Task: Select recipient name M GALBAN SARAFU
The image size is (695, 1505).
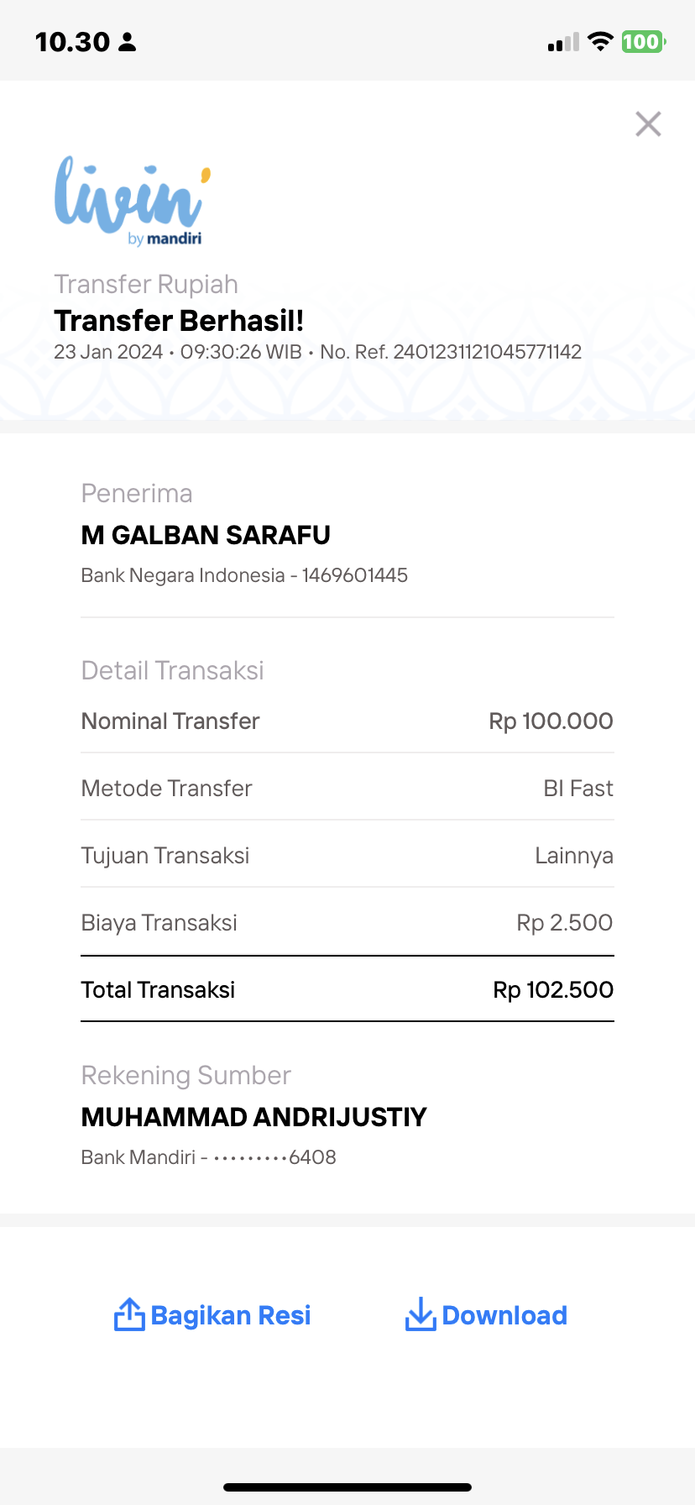Action: (x=206, y=535)
